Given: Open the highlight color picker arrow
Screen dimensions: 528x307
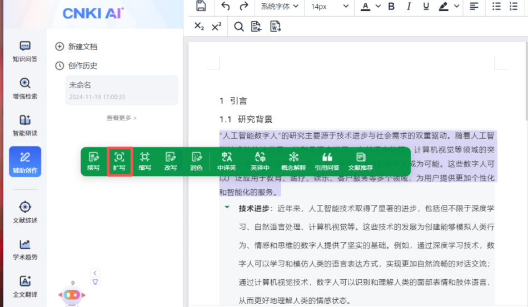Looking at the screenshot, I should click(457, 7).
